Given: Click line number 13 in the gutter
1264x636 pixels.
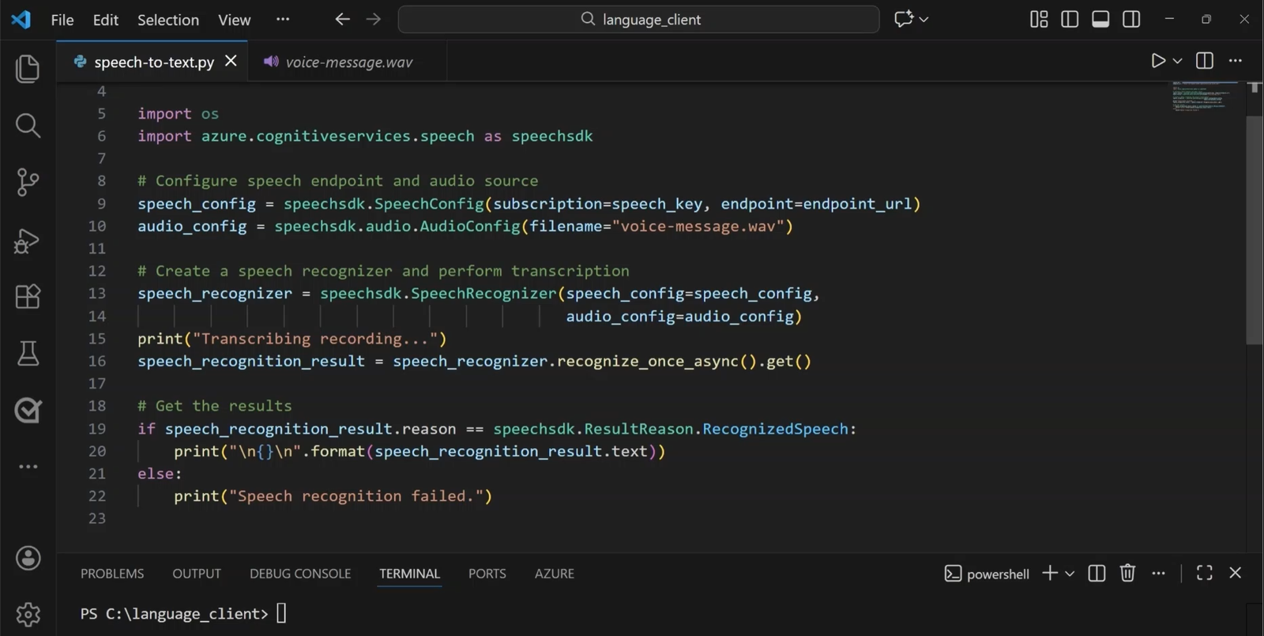Looking at the screenshot, I should click(96, 293).
